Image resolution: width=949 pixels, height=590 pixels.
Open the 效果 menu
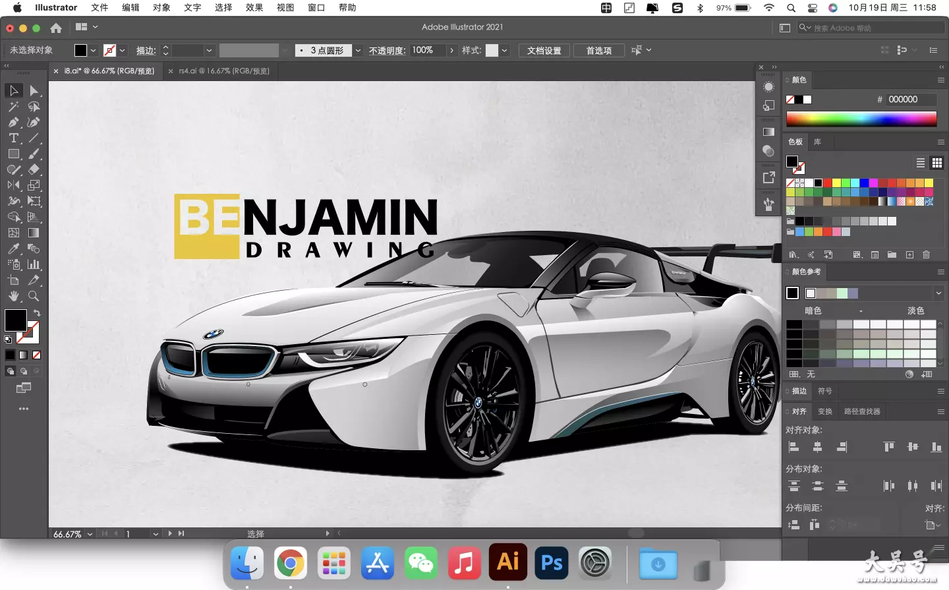(x=254, y=8)
